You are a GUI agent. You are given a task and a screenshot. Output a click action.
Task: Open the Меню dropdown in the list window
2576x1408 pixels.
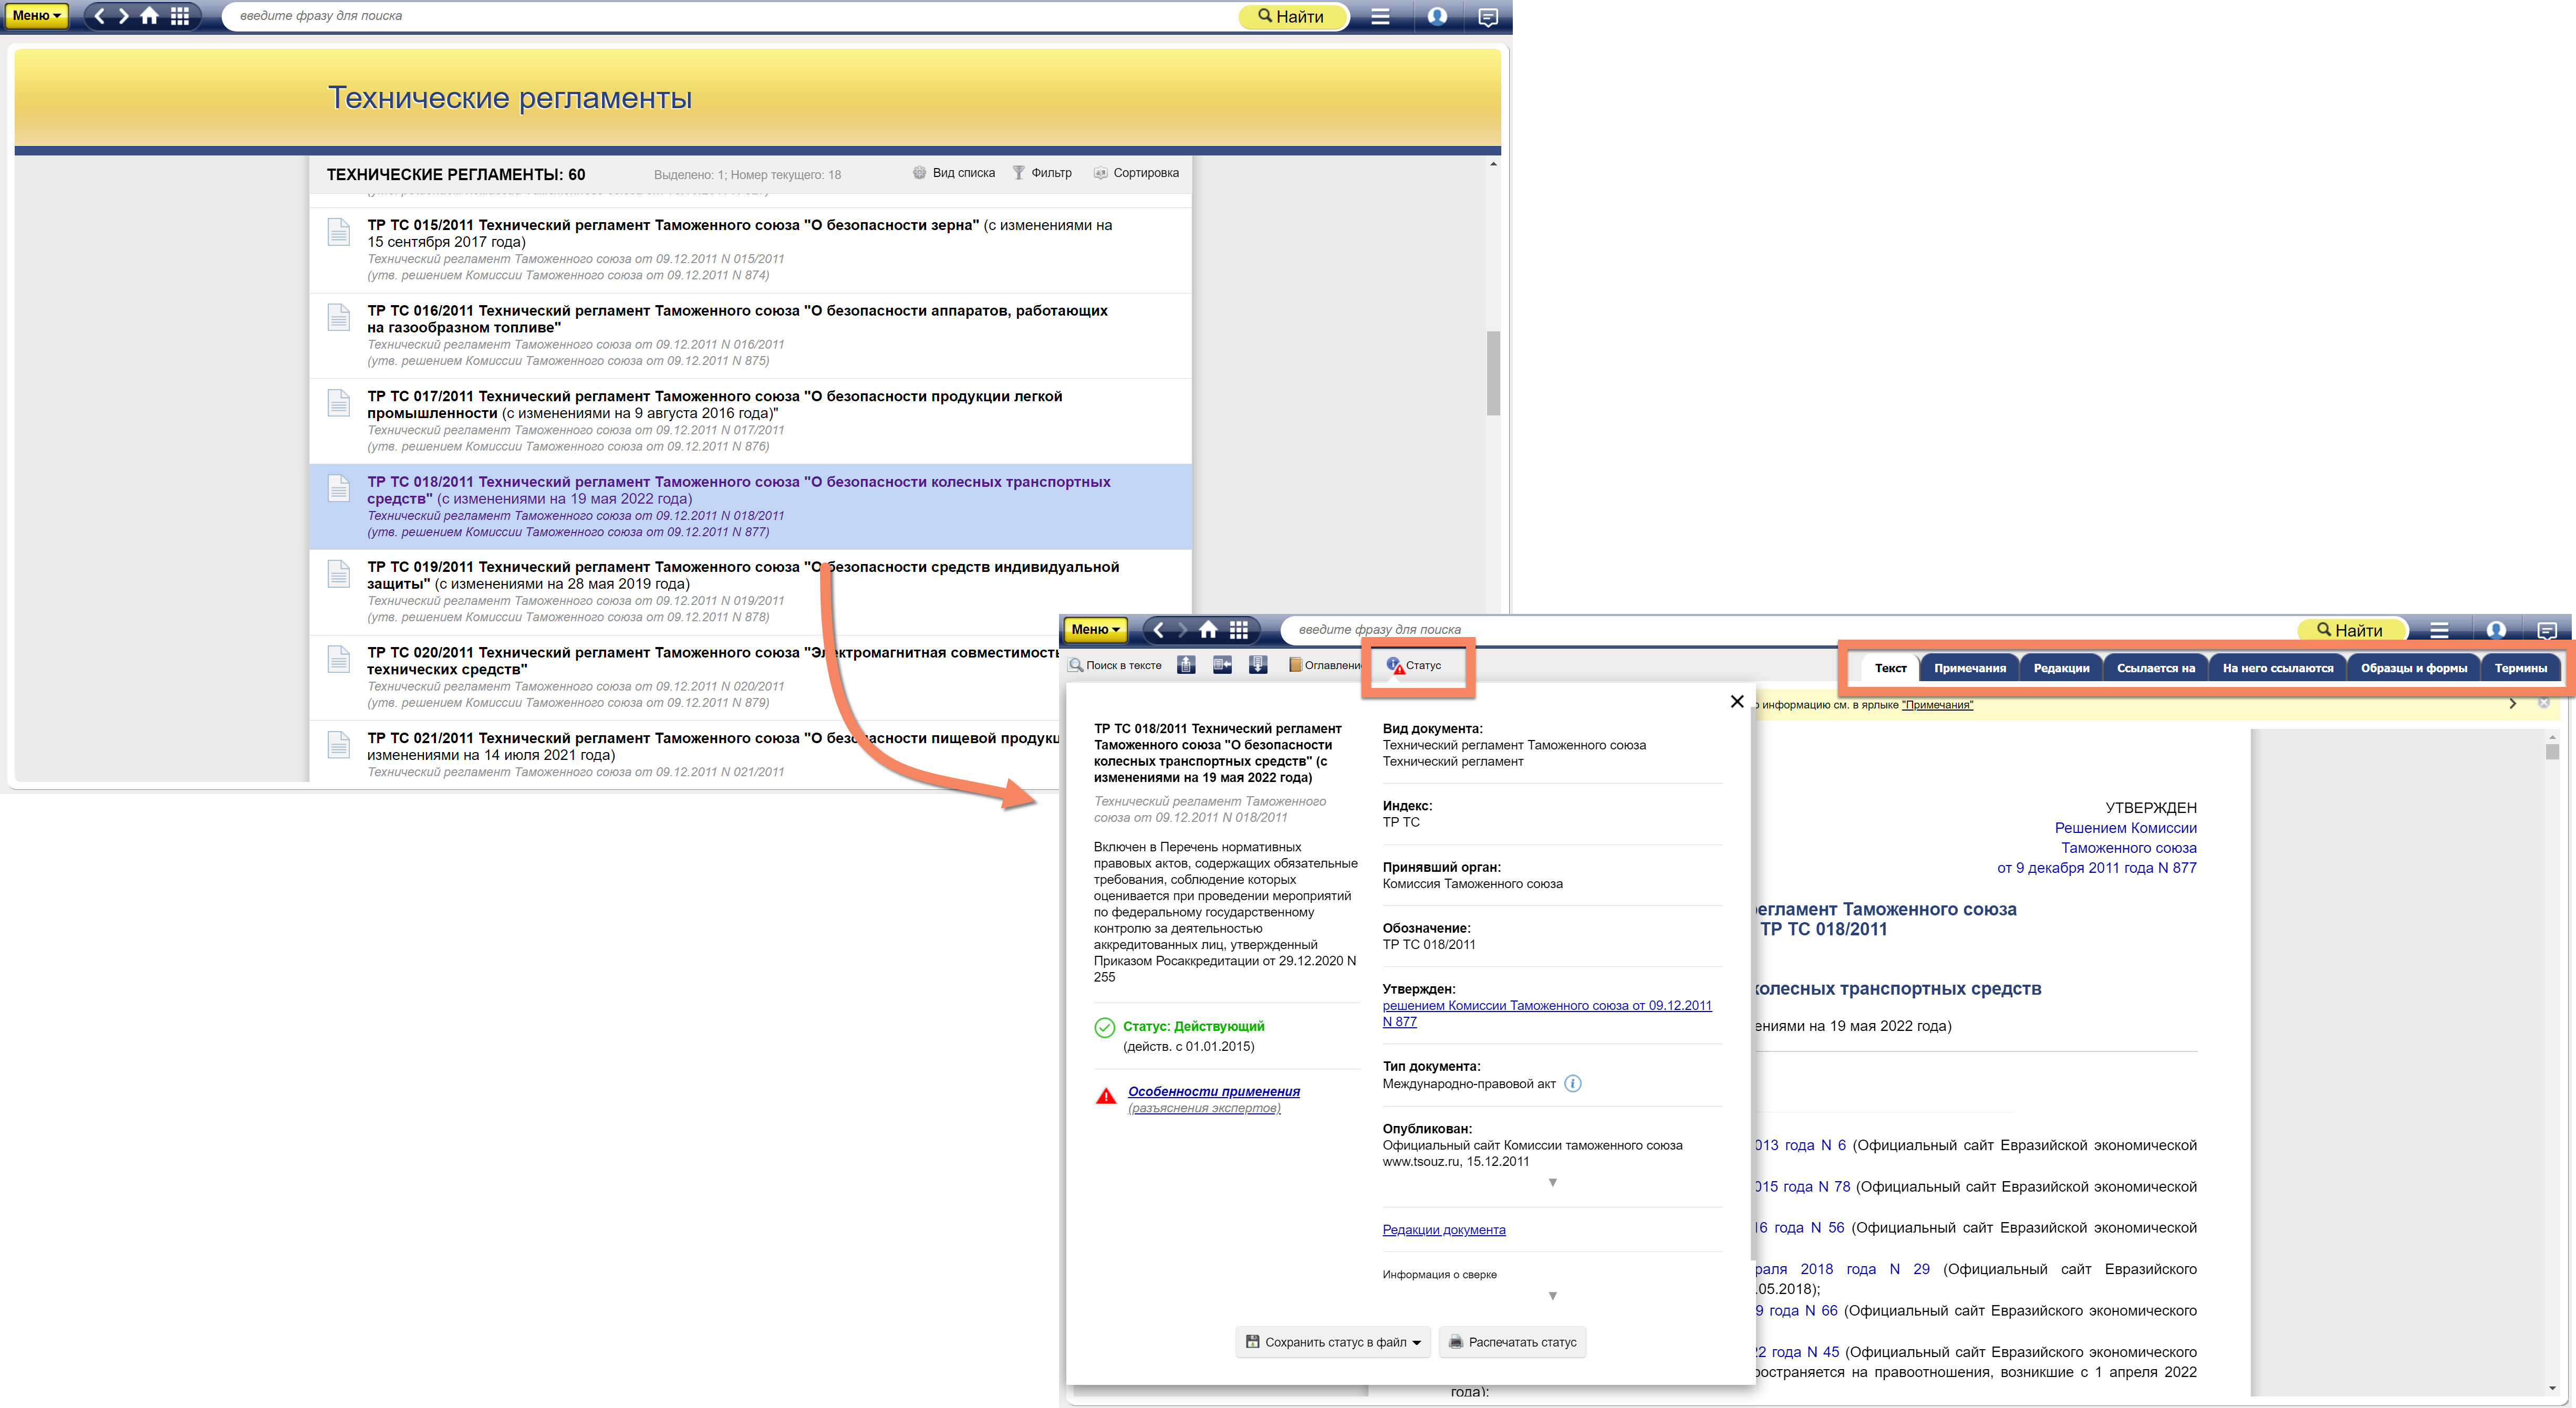point(37,16)
